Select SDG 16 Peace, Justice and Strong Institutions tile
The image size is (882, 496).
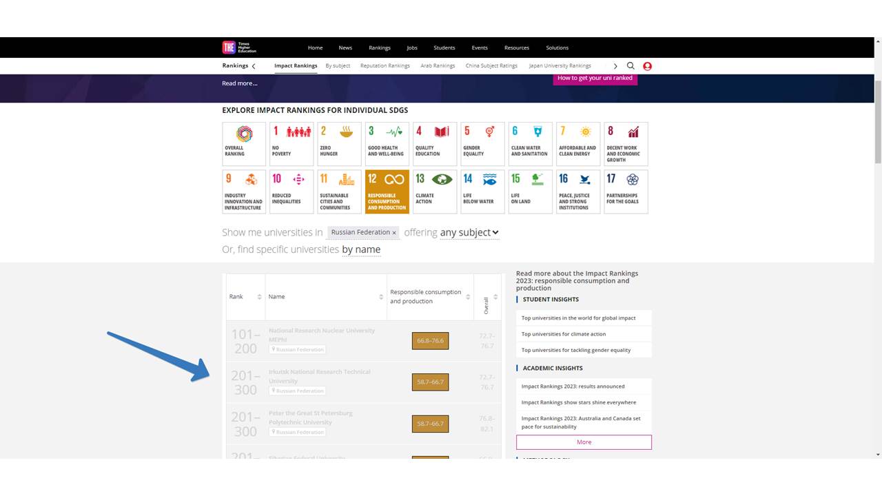[578, 192]
